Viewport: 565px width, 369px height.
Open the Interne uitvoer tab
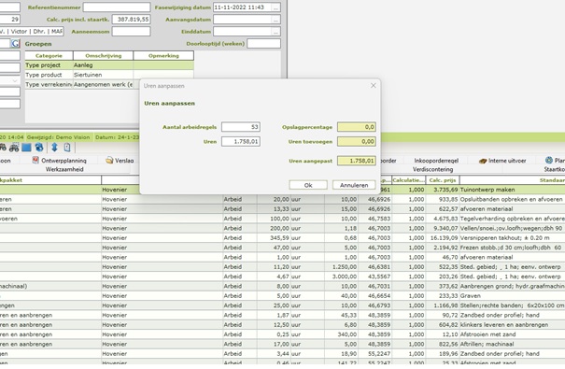tap(502, 161)
